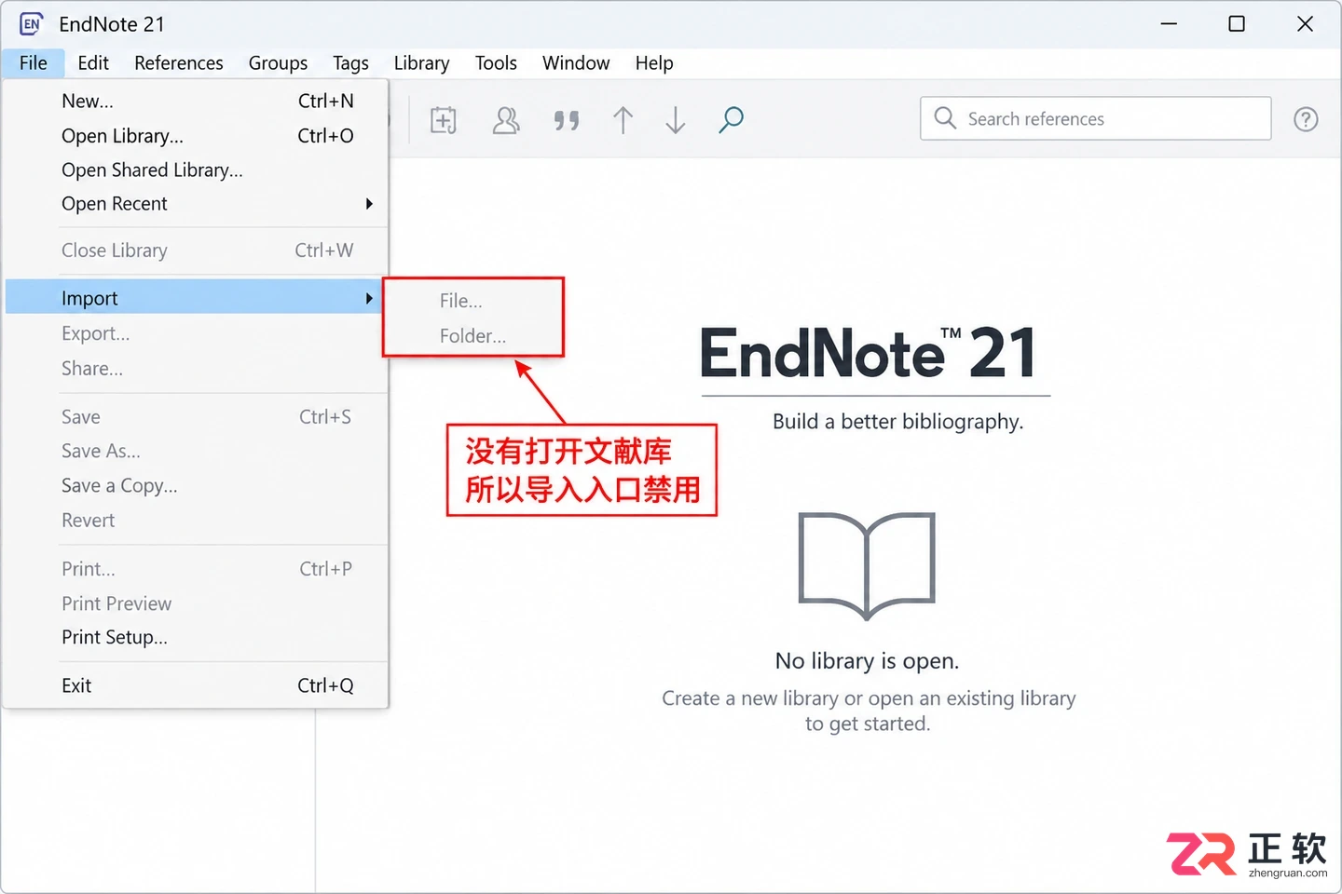Click File... in Import submenu
The width and height of the screenshot is (1342, 894).
[x=473, y=301]
